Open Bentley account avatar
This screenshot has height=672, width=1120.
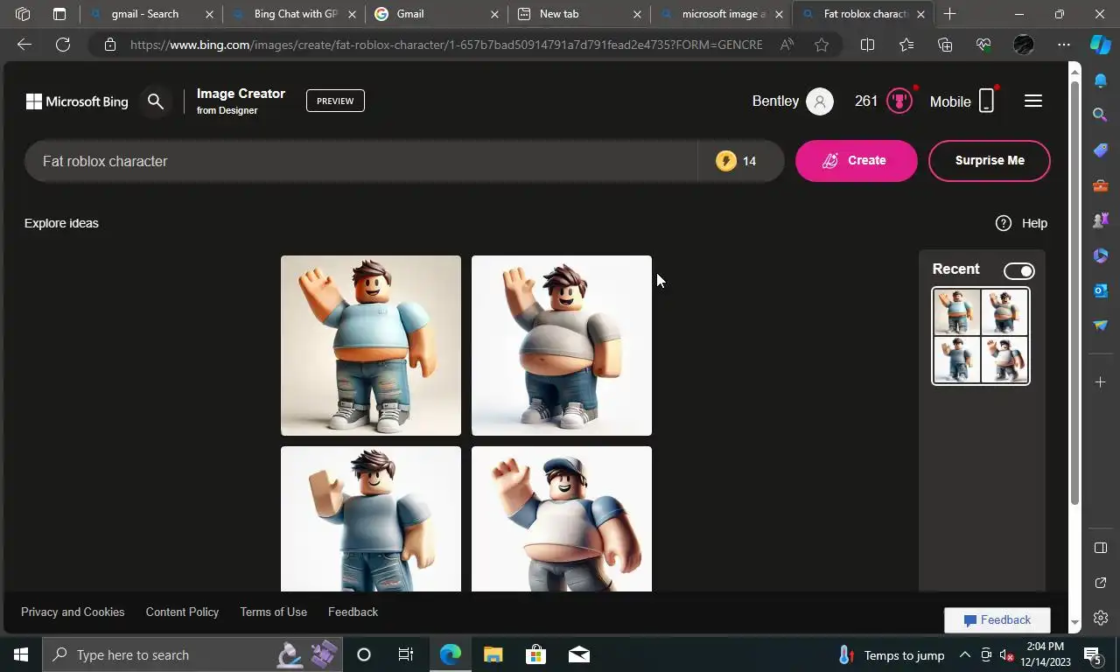coord(820,101)
